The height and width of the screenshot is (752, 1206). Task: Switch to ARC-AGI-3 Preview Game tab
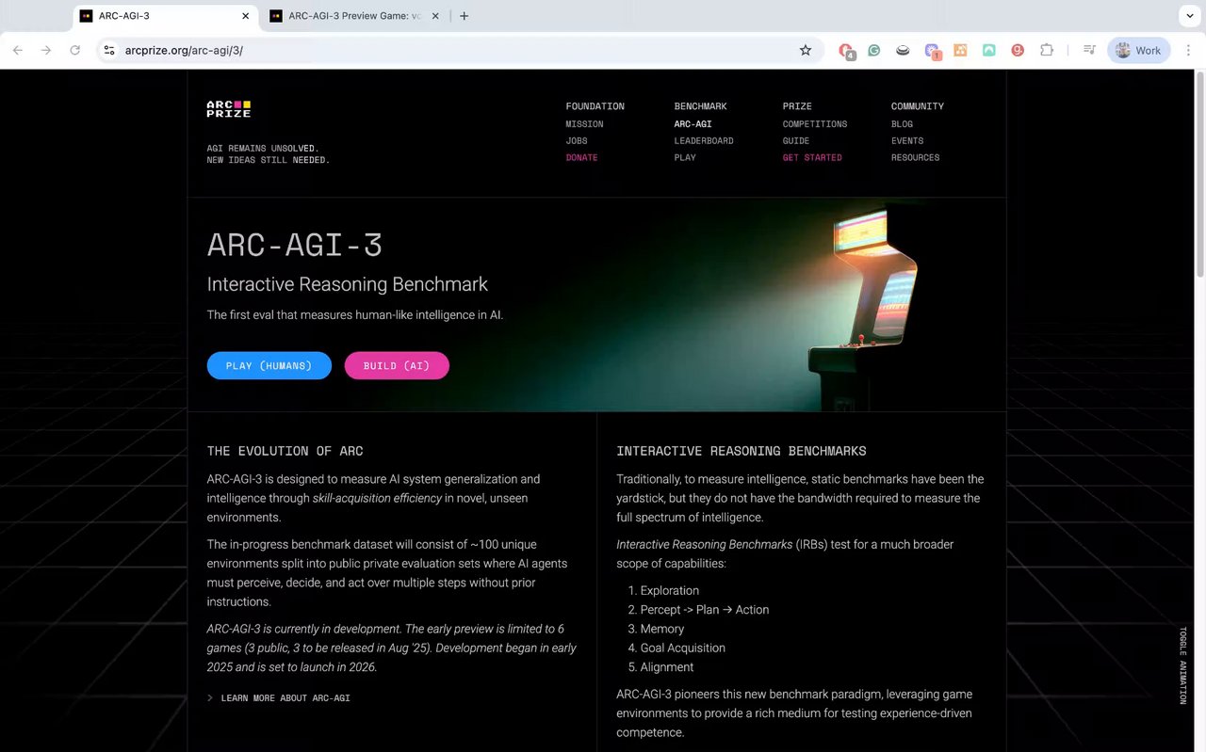354,16
